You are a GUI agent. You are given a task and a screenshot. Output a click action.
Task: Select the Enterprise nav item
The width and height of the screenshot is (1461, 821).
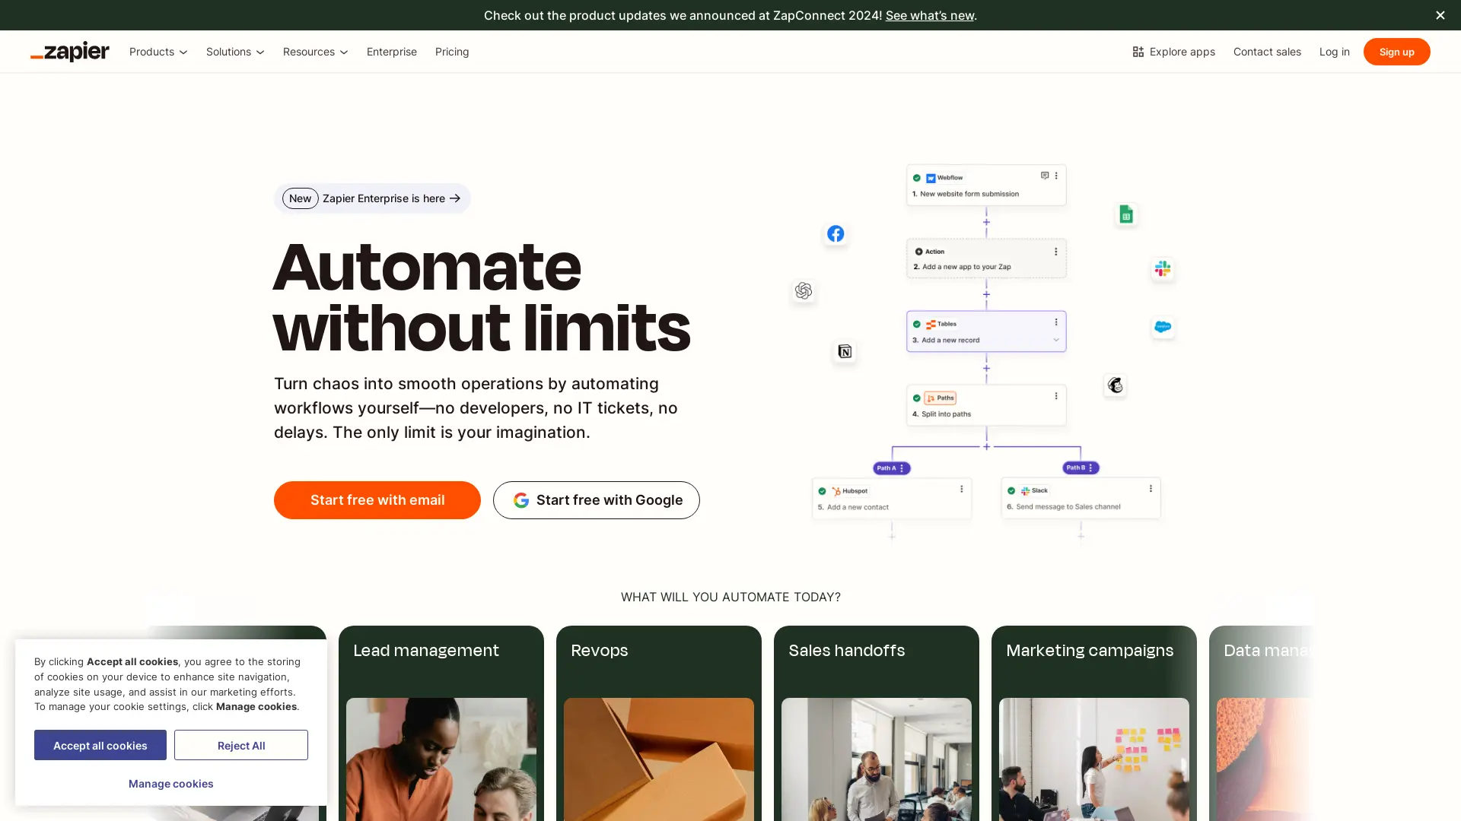click(x=392, y=52)
